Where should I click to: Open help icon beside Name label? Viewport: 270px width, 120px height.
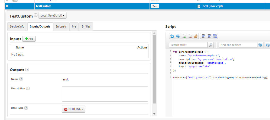(21, 79)
